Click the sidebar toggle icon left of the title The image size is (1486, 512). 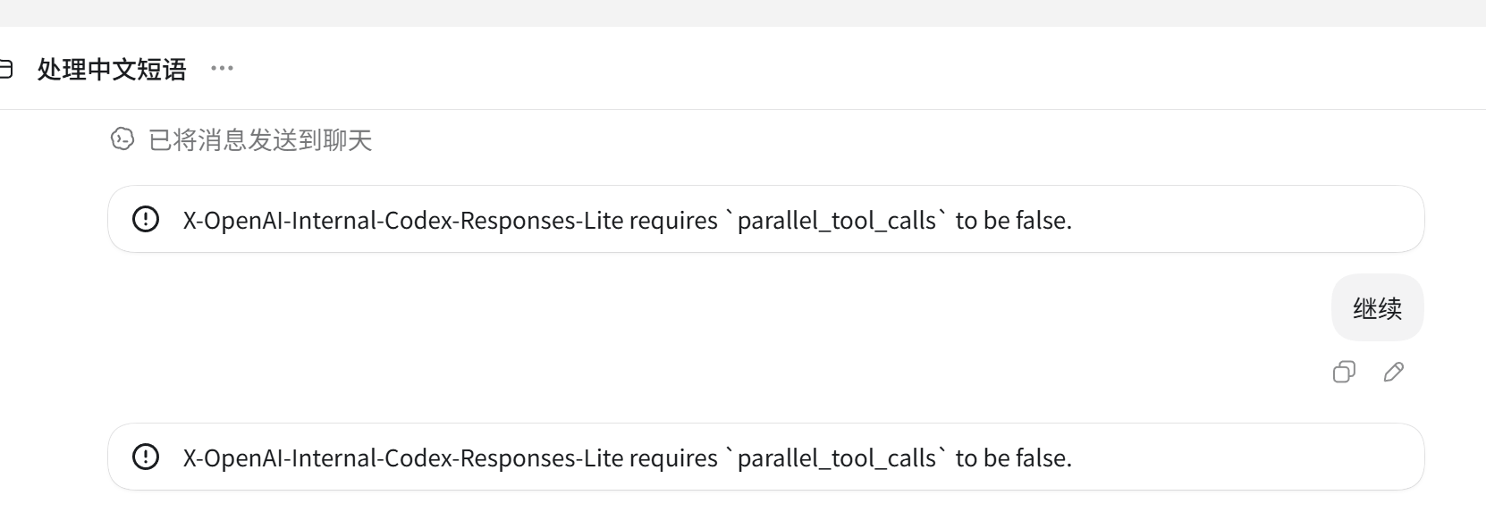coord(5,69)
